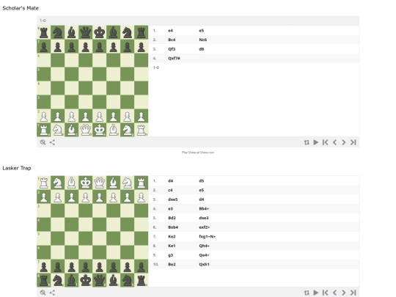This screenshot has width=396, height=297.
Task: Select move Bxb4 in Lasker Trap list
Action: point(173,227)
